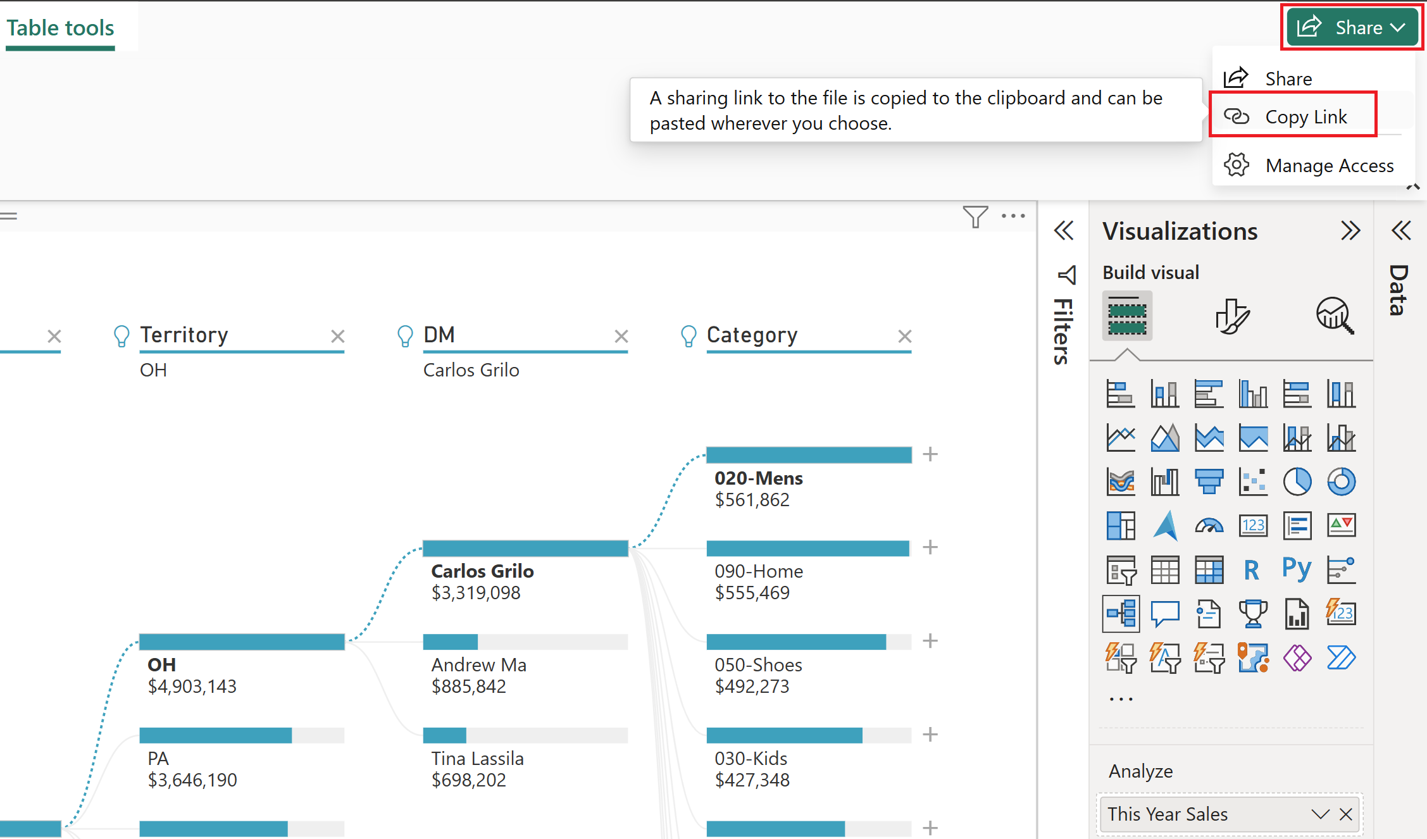
Task: Select the funnel chart visual icon
Action: (x=1209, y=482)
